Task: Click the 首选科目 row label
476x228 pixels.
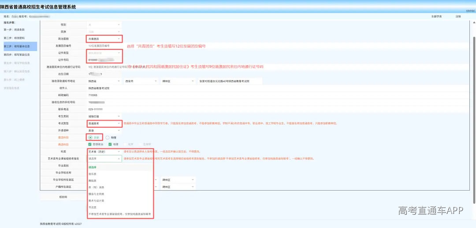Action: [x=63, y=137]
